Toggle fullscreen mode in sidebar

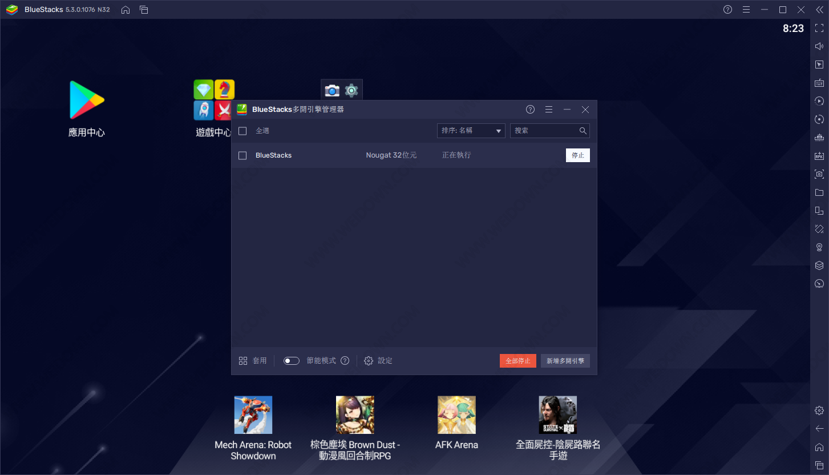[819, 28]
